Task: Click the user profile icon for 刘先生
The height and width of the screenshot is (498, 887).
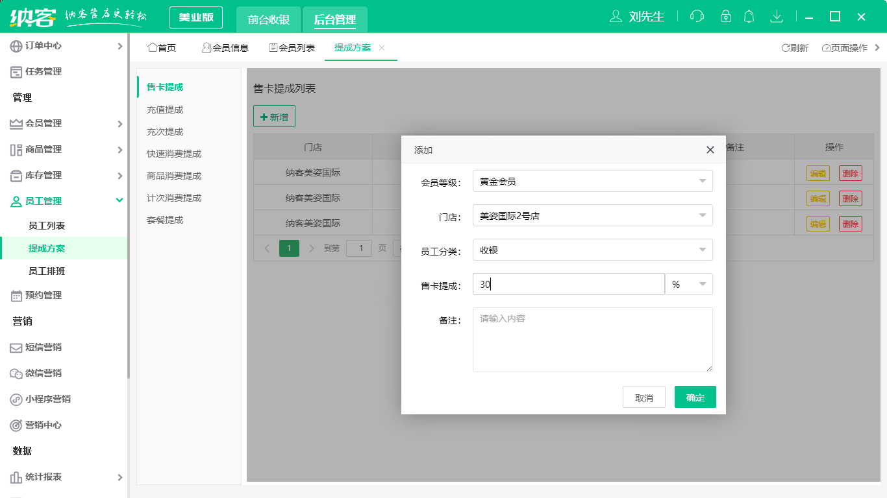Action: tap(616, 16)
